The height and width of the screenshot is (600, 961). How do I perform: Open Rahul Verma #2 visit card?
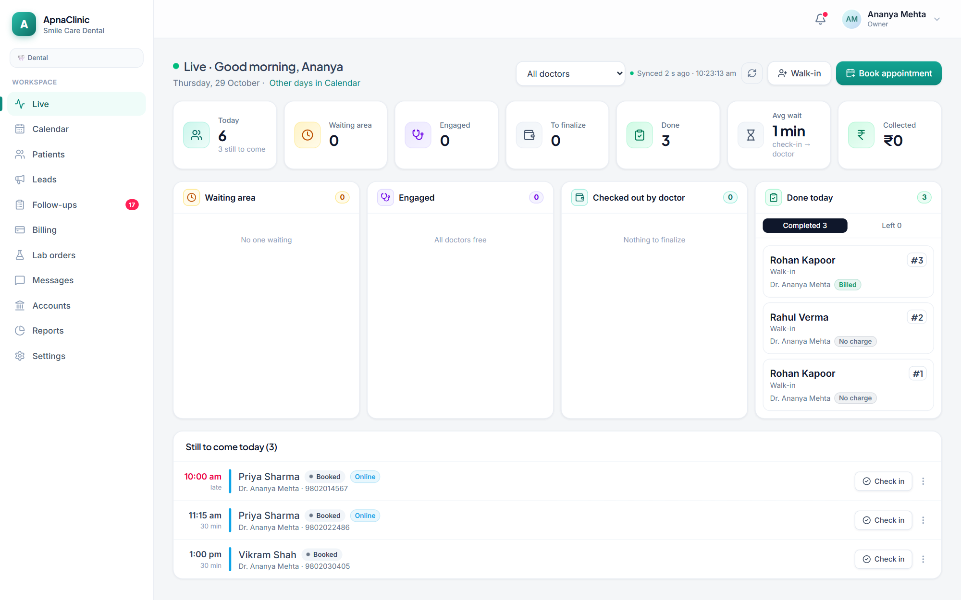click(848, 328)
